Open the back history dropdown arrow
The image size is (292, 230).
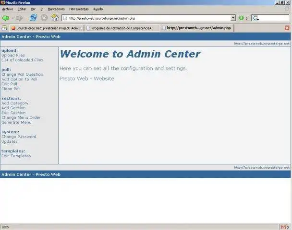(x=12, y=18)
